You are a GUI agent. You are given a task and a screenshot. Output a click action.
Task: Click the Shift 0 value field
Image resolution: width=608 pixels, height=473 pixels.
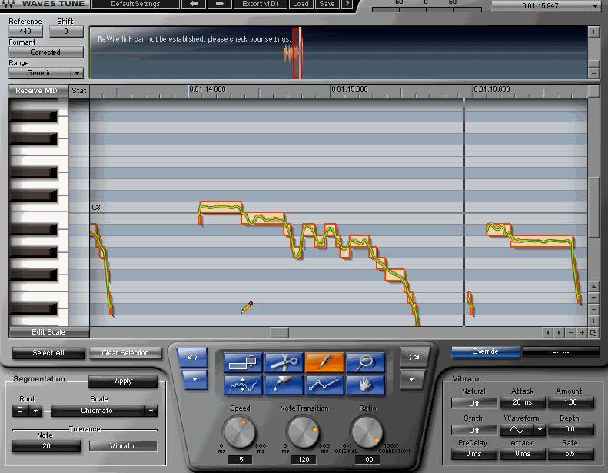[x=66, y=32]
